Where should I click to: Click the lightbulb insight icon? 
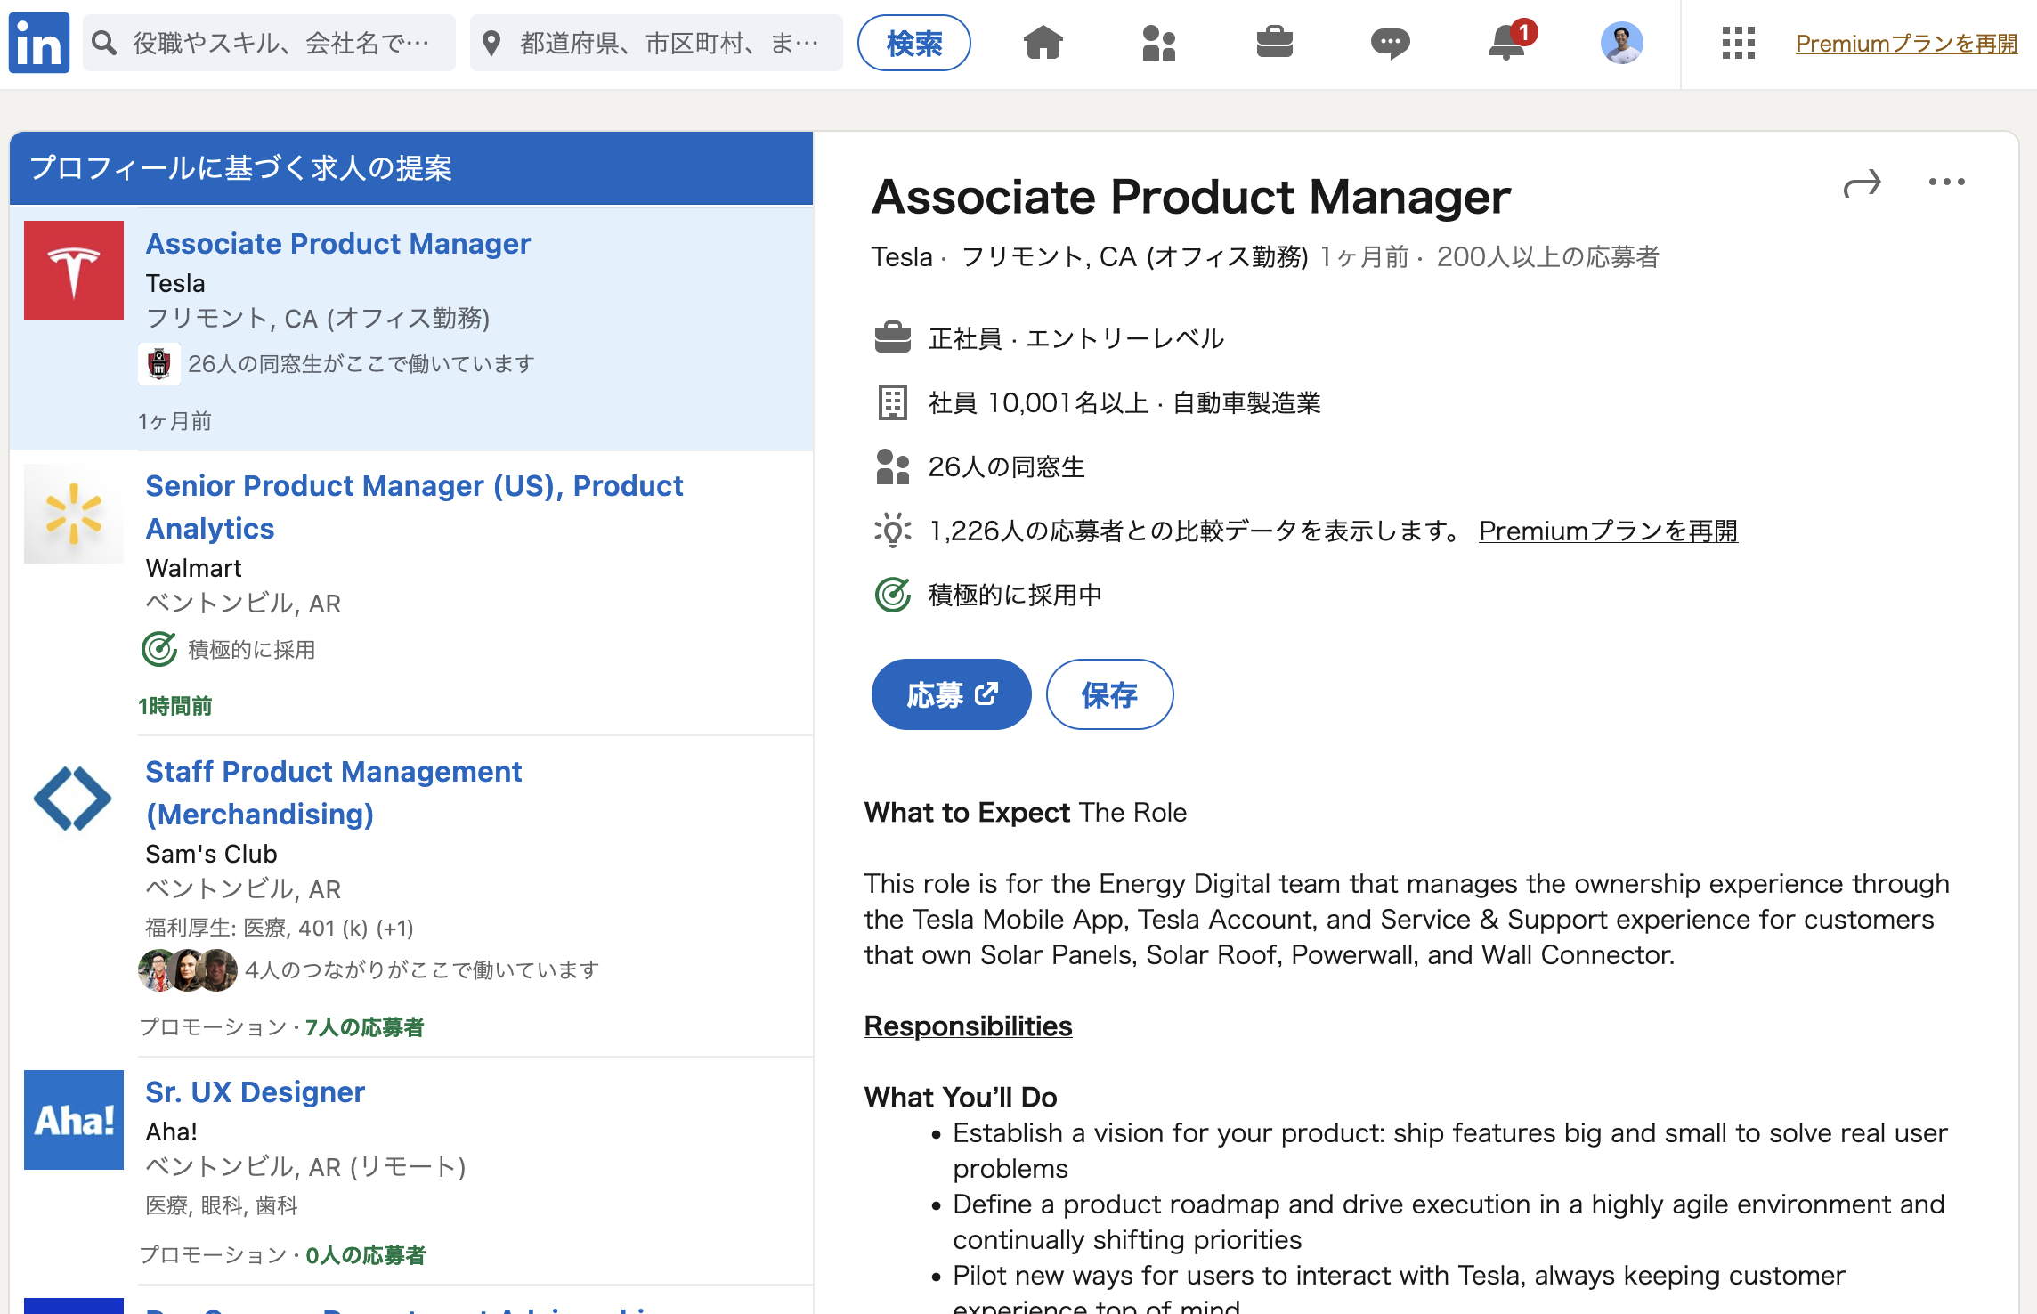pos(893,531)
